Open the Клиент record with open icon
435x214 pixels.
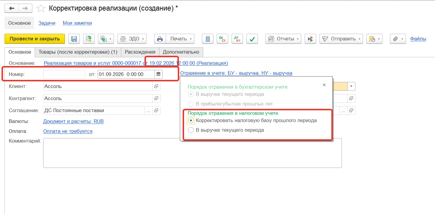coord(156,87)
